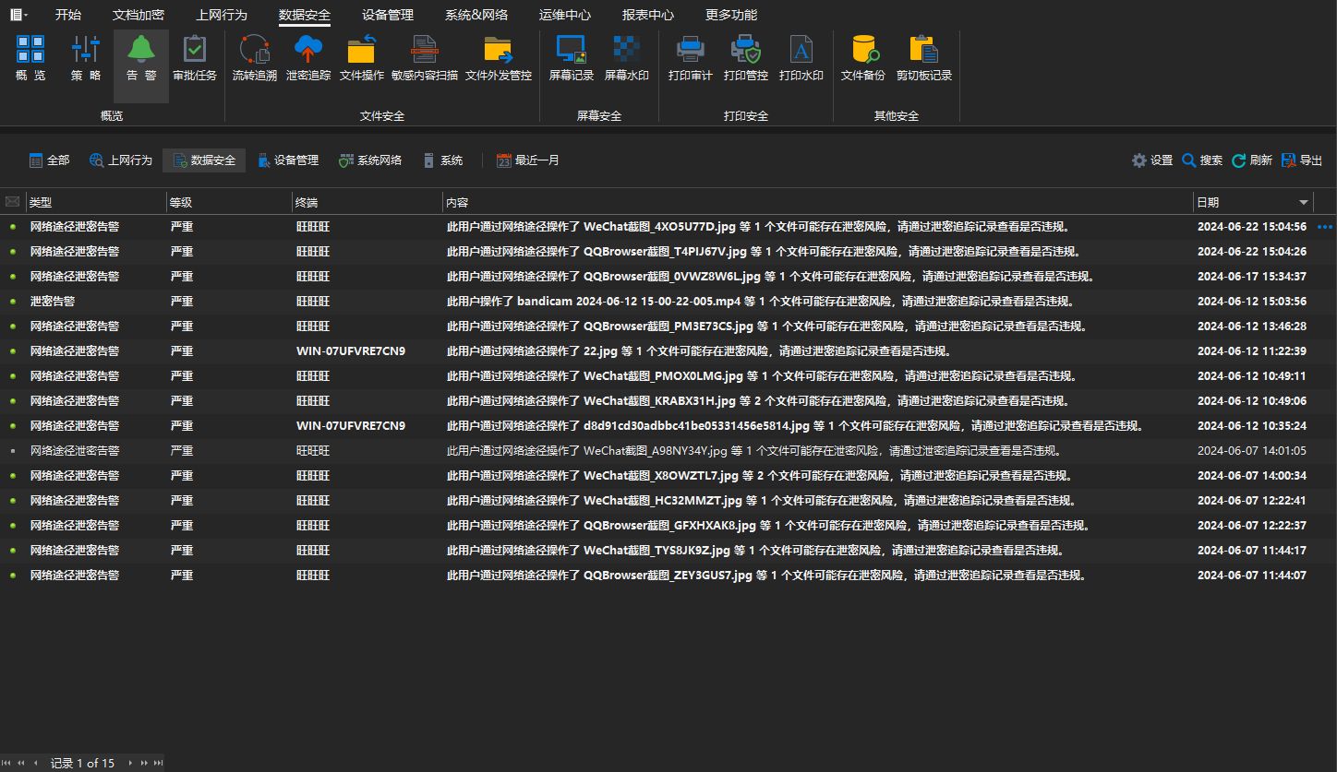Open 文件备份 file backup

click(863, 58)
